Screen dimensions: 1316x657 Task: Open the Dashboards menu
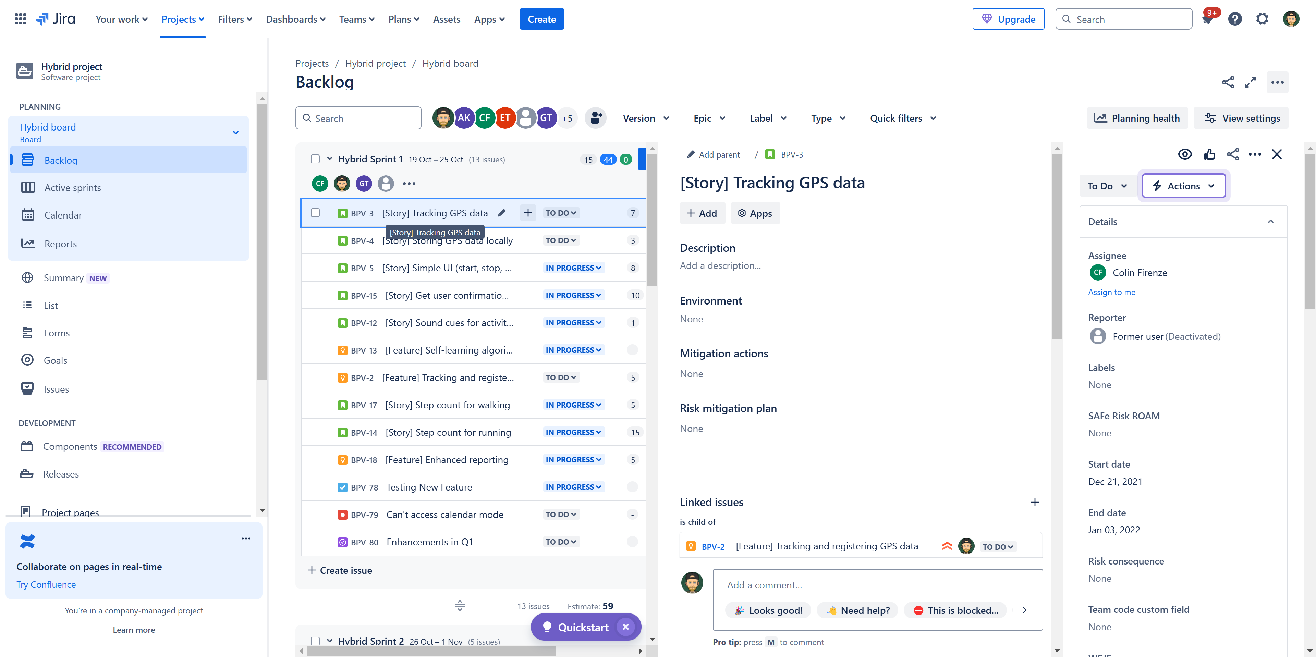295,19
